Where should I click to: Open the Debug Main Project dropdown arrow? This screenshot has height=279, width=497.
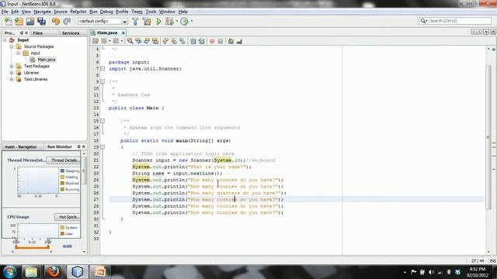[x=176, y=21]
